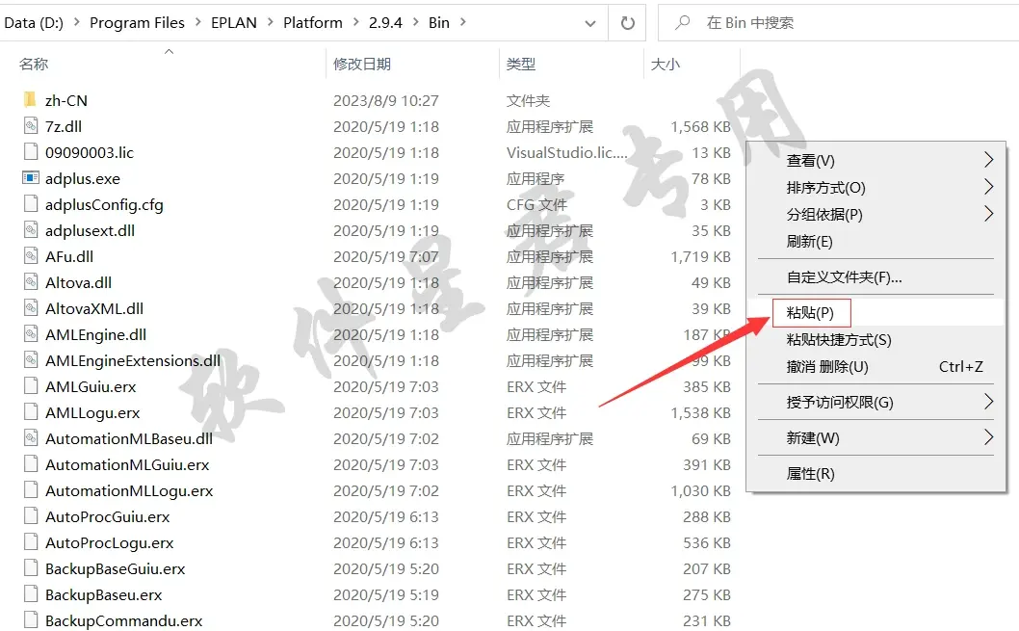
Task: Click the Altova.dll file icon
Action: 30,282
